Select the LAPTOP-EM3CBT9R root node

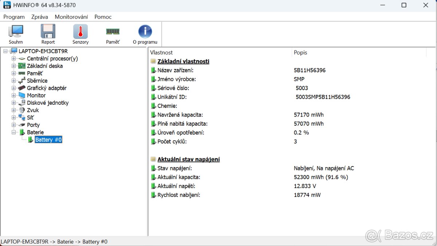tap(43, 51)
